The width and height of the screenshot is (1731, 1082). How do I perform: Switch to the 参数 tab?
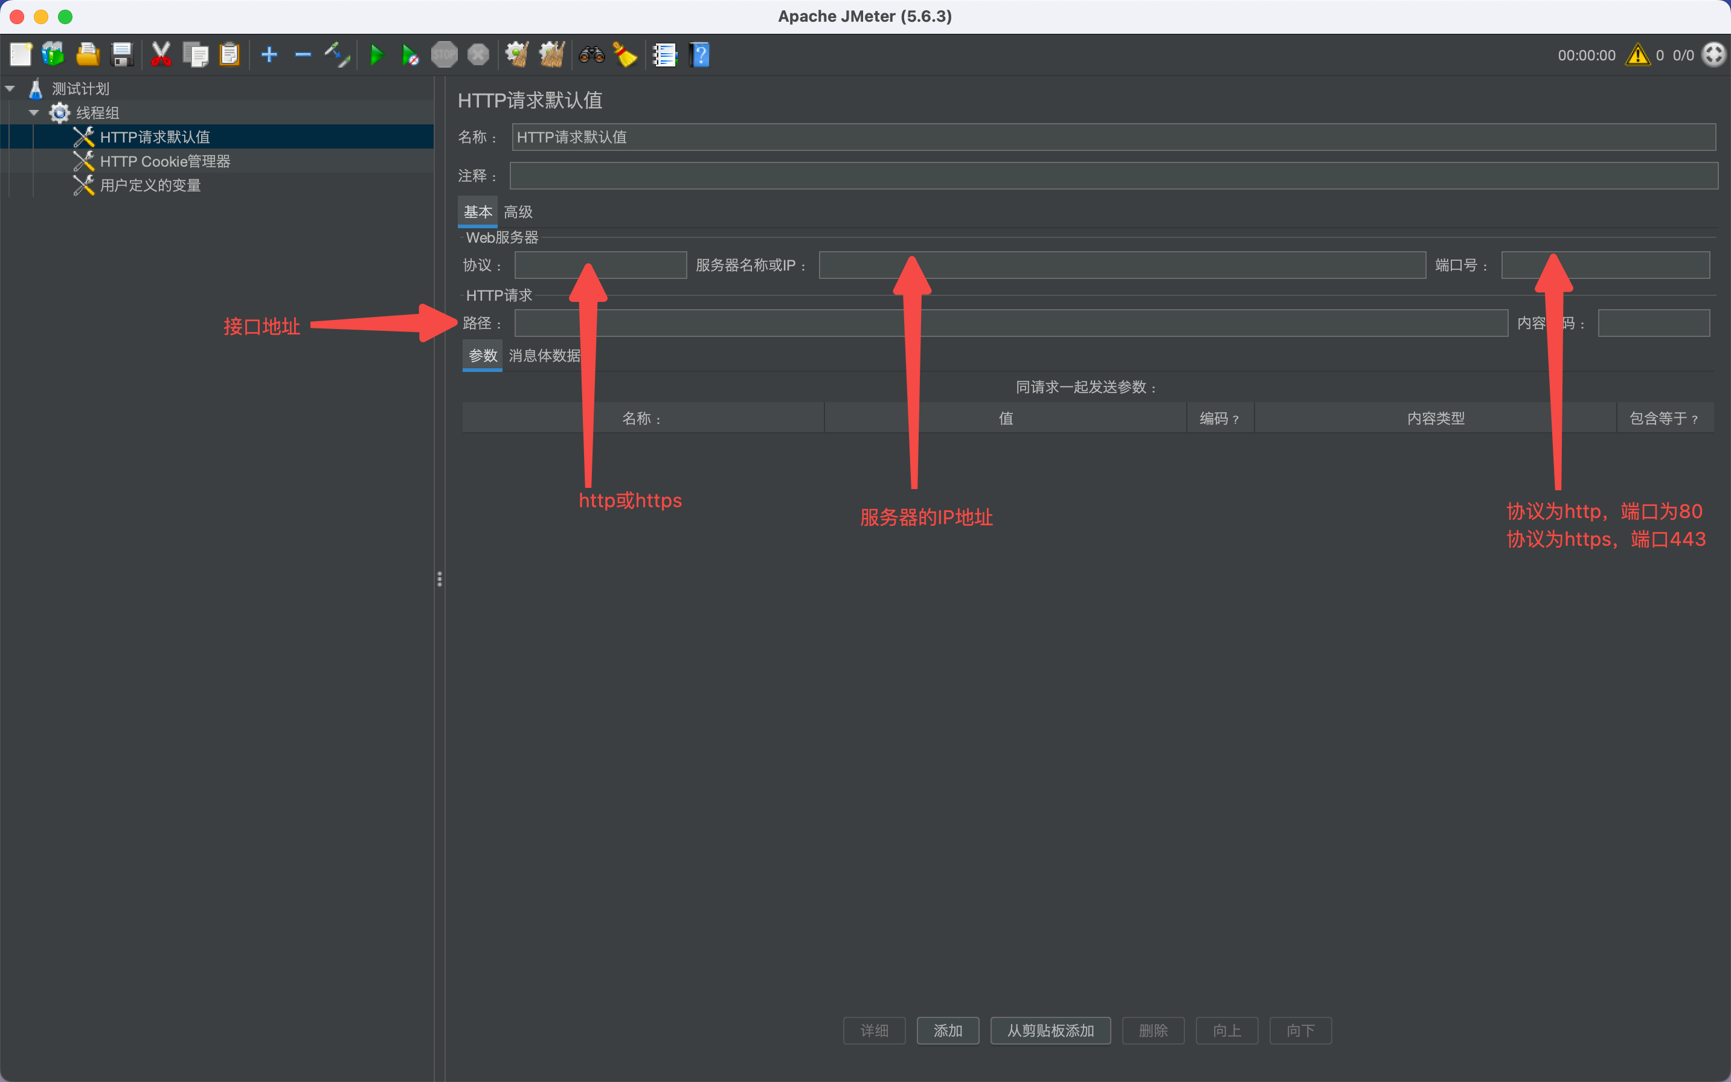(x=483, y=356)
